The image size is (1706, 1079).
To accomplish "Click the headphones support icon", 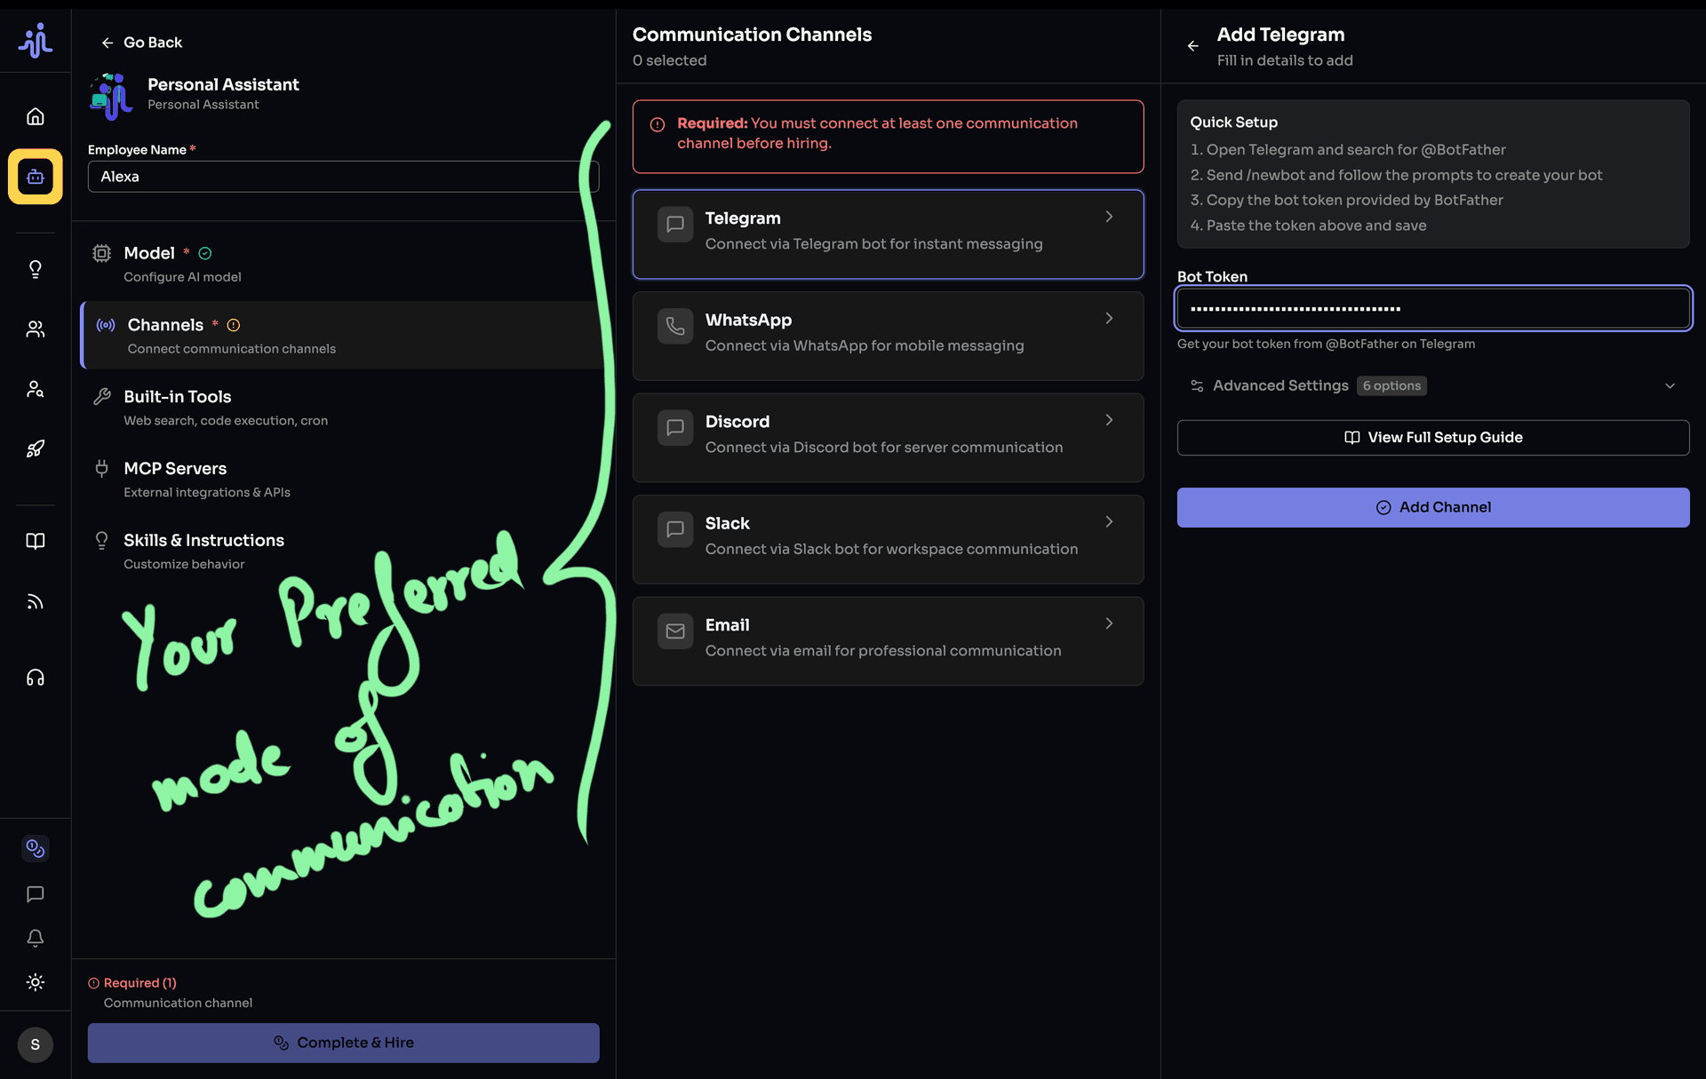I will coord(36,678).
